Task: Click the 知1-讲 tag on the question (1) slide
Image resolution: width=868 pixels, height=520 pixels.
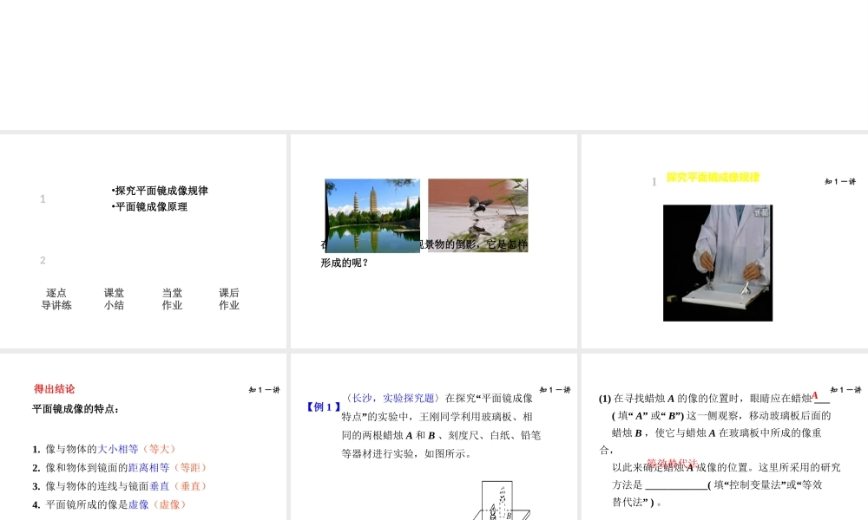Action: tap(845, 390)
